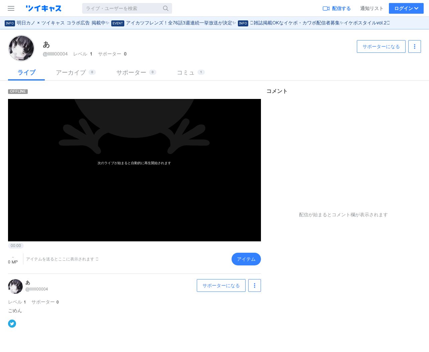Click the header サポーターになる button
This screenshot has height=352, width=429.
[x=381, y=46]
